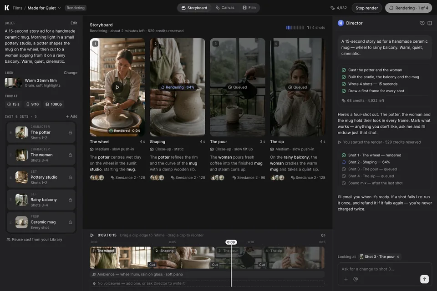This screenshot has height=291, width=437.
Task: Click the music note icon on Ambience track
Action: (x=94, y=274)
